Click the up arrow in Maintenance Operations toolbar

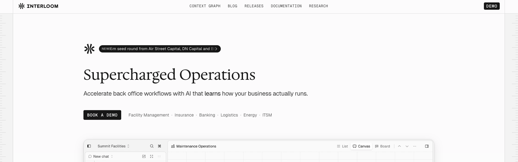(x=399, y=146)
